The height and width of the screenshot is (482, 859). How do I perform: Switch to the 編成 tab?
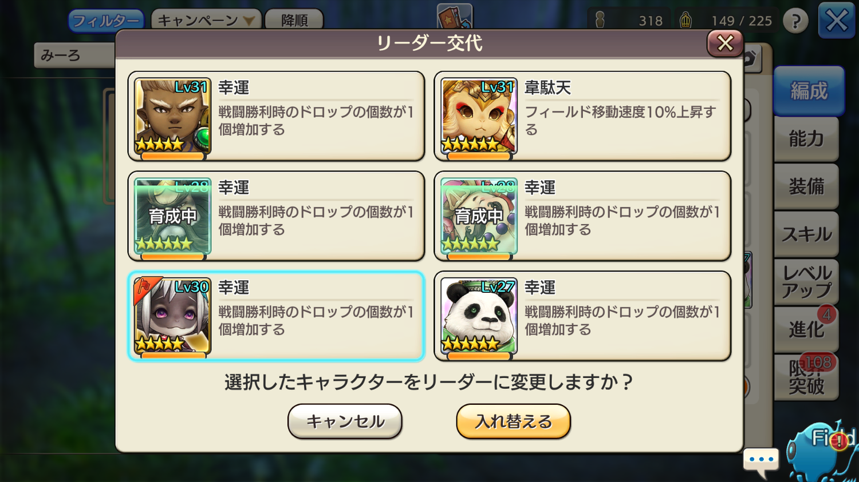click(809, 91)
